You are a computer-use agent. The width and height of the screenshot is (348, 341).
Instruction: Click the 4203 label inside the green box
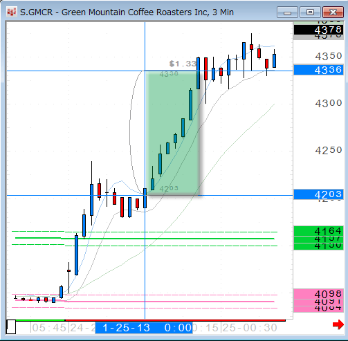[169, 189]
